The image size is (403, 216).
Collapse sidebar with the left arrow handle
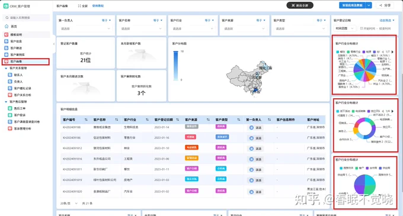tap(54, 44)
